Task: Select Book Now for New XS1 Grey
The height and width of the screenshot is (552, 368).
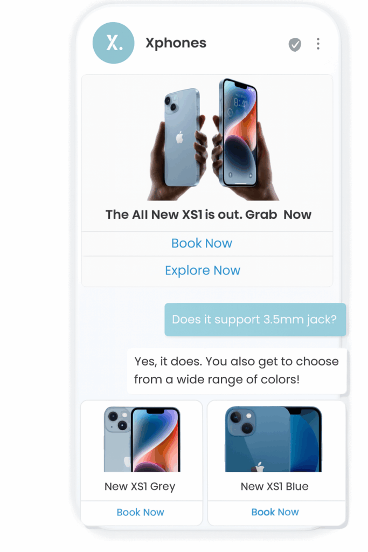Action: (x=141, y=512)
